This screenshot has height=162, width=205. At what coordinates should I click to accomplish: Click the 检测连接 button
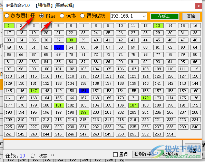(143, 154)
